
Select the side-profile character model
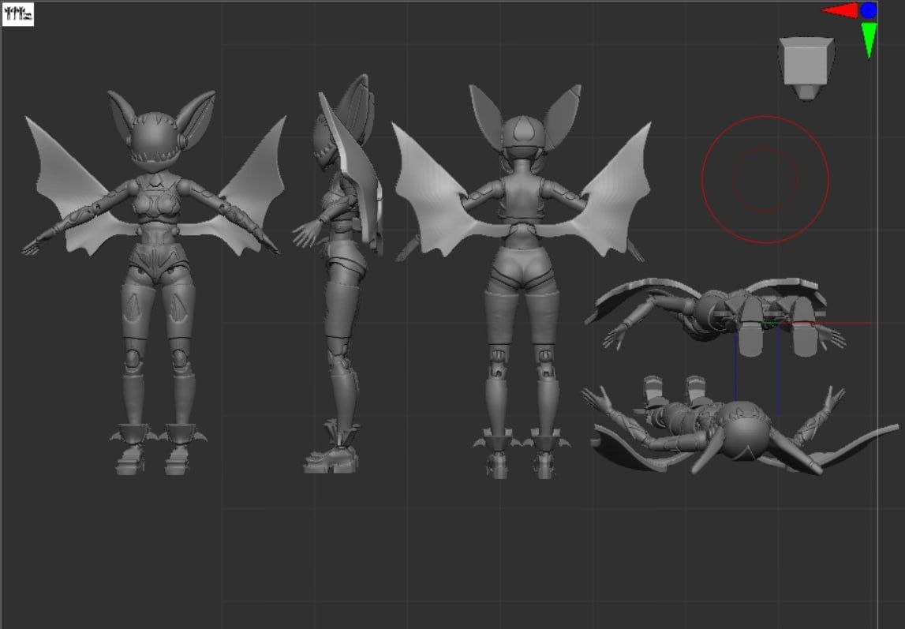(338, 274)
